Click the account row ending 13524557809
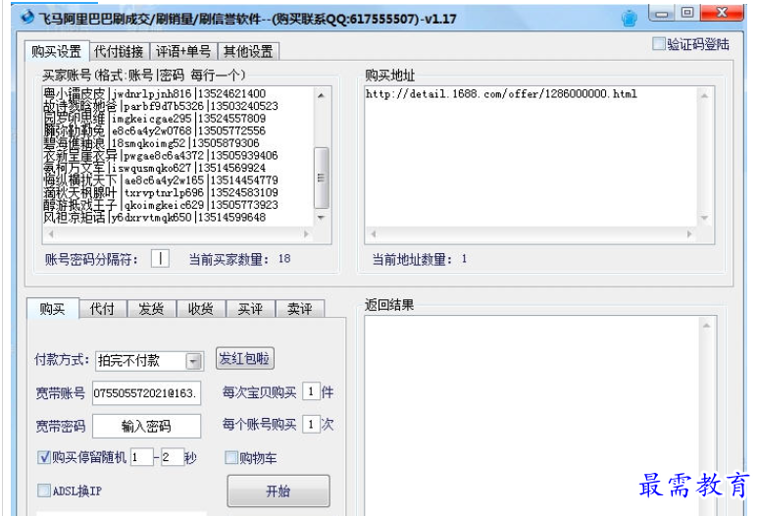The width and height of the screenshot is (758, 516). coord(155,119)
